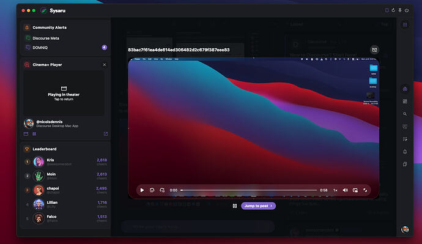Click the Leaderboard trophy icon
This screenshot has width=422, height=244.
(x=27, y=149)
